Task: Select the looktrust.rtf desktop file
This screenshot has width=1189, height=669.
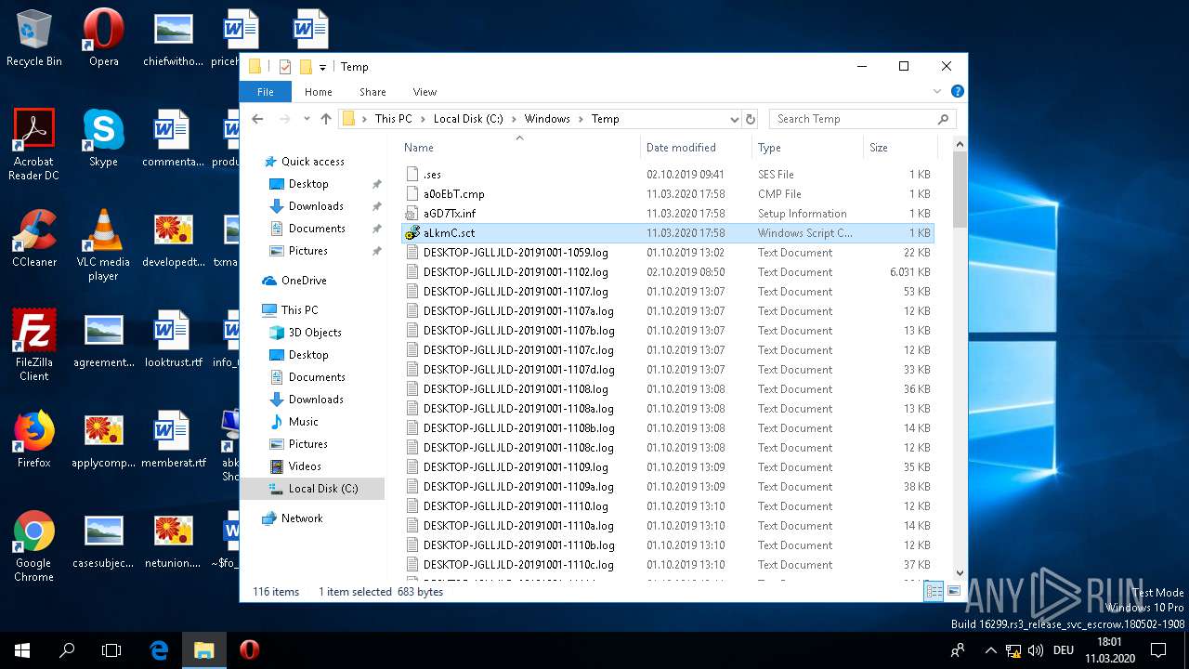Action: (x=173, y=339)
